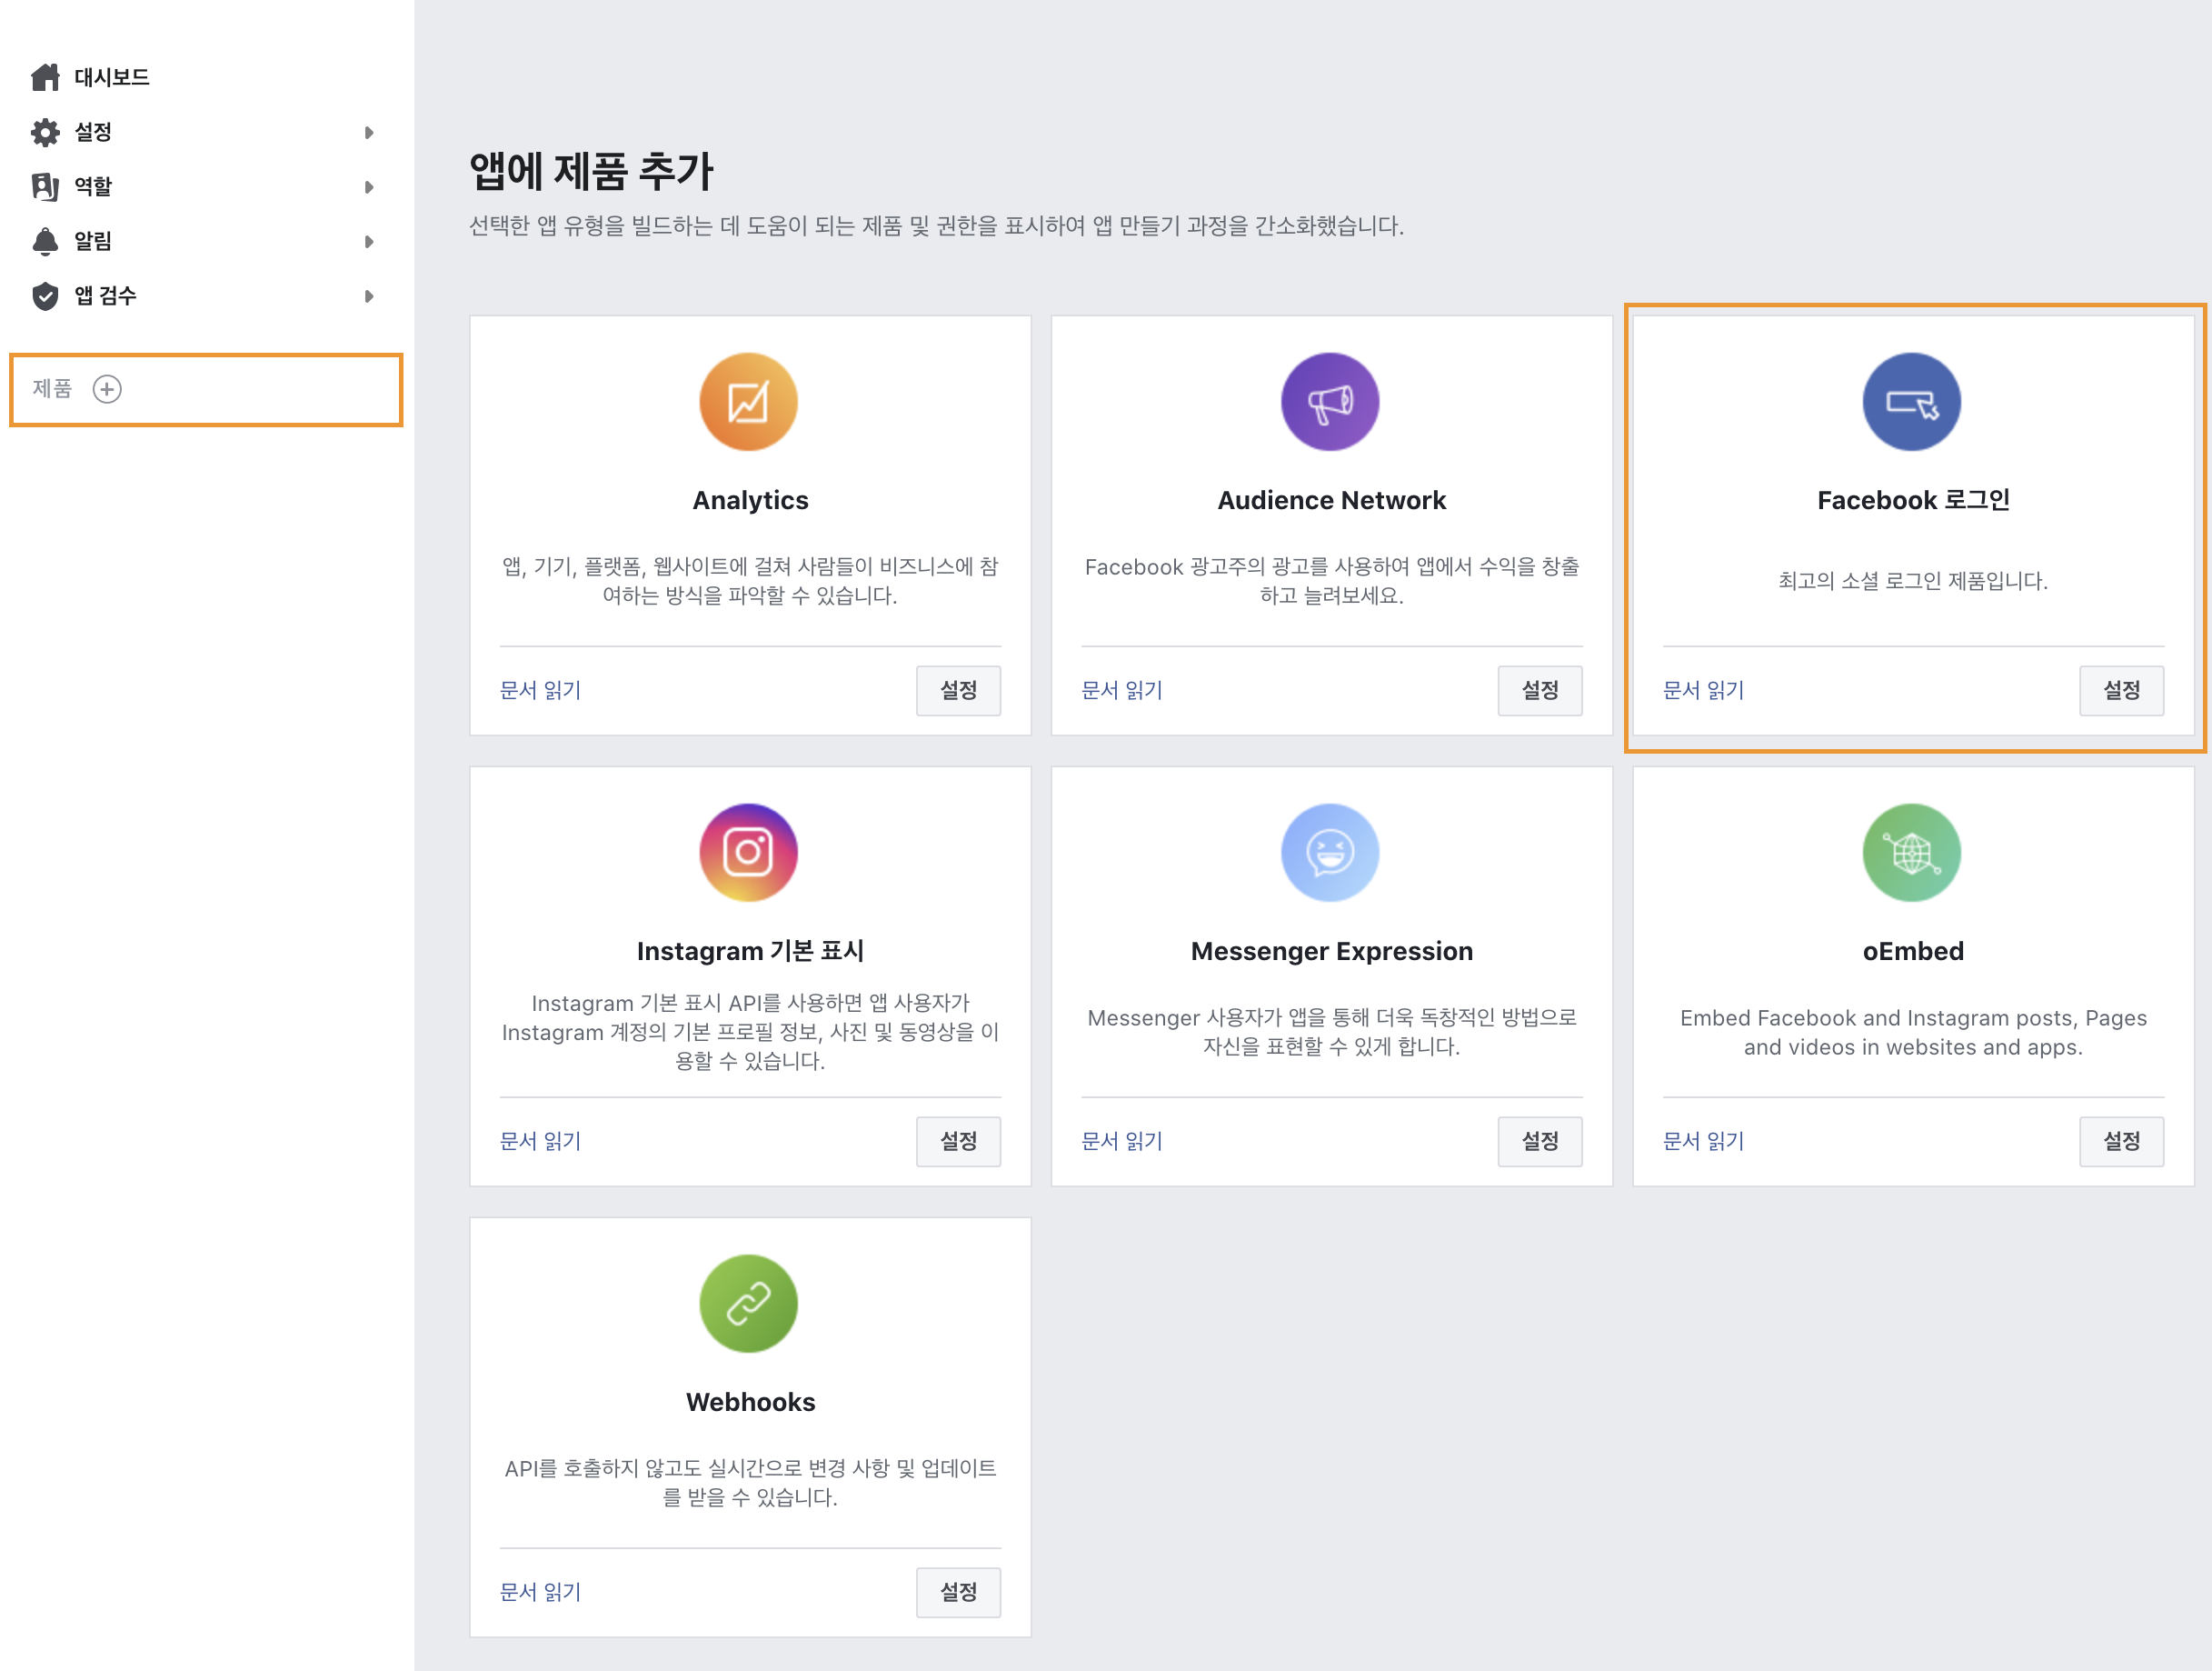The image size is (2212, 1671).
Task: Click the roles (역할) contact icon
Action: click(45, 186)
